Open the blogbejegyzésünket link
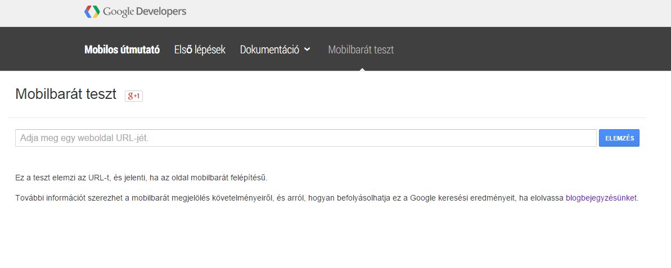 601,198
